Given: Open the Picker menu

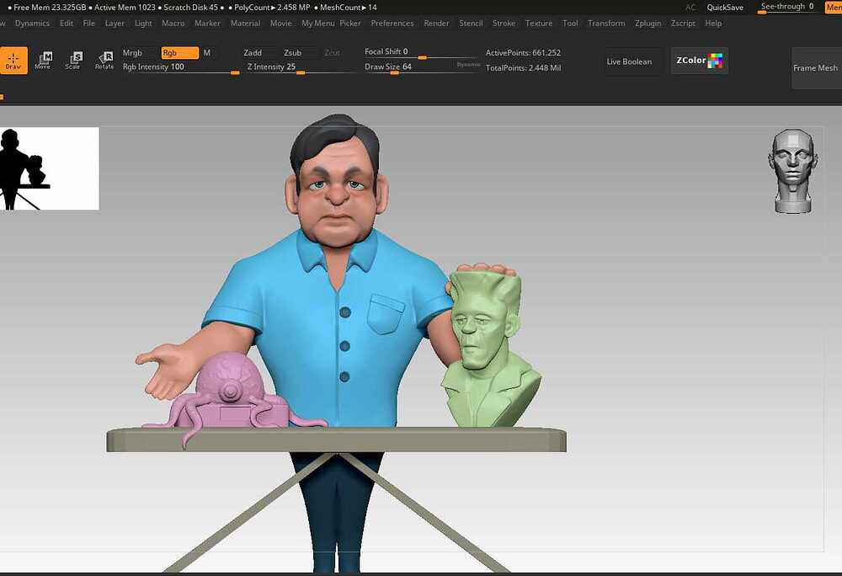Looking at the screenshot, I should [350, 23].
